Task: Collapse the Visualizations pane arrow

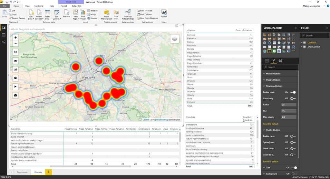Action: point(296,28)
